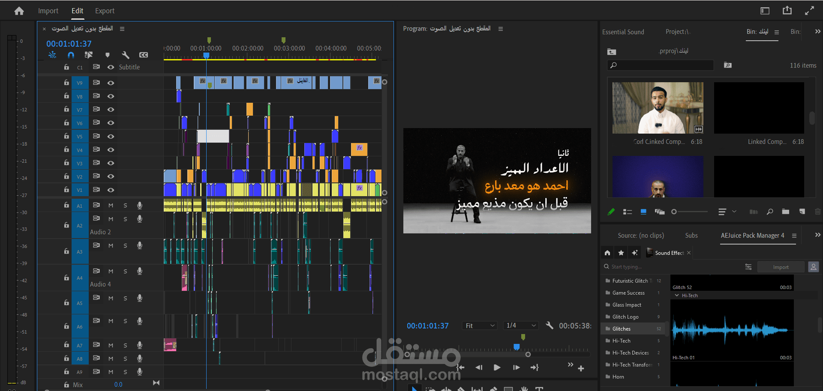The height and width of the screenshot is (391, 823).
Task: Open the Project panel tab
Action: click(x=678, y=32)
